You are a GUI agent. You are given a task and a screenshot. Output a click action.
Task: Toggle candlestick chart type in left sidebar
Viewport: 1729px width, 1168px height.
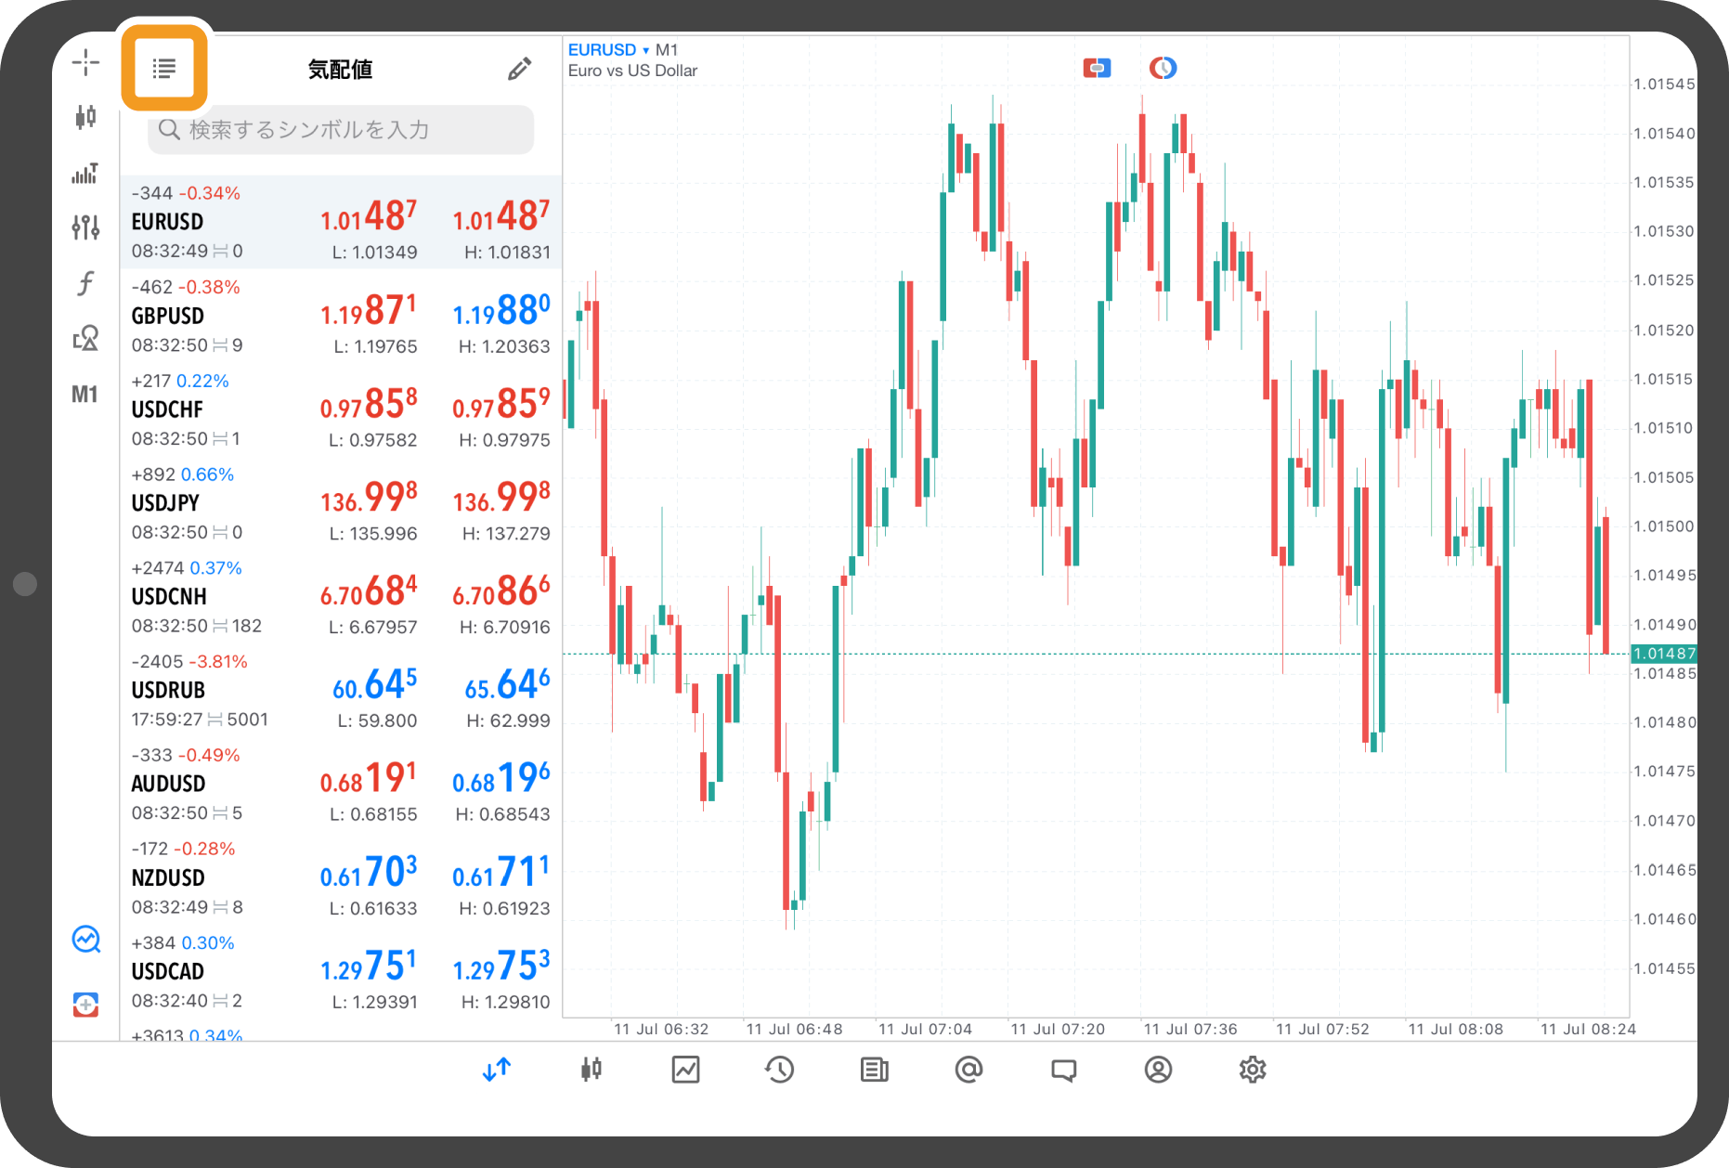coord(85,117)
